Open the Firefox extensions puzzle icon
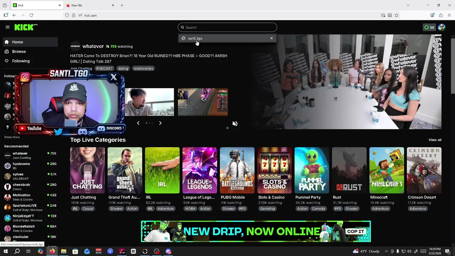The height and width of the screenshot is (256, 455). coord(441,15)
